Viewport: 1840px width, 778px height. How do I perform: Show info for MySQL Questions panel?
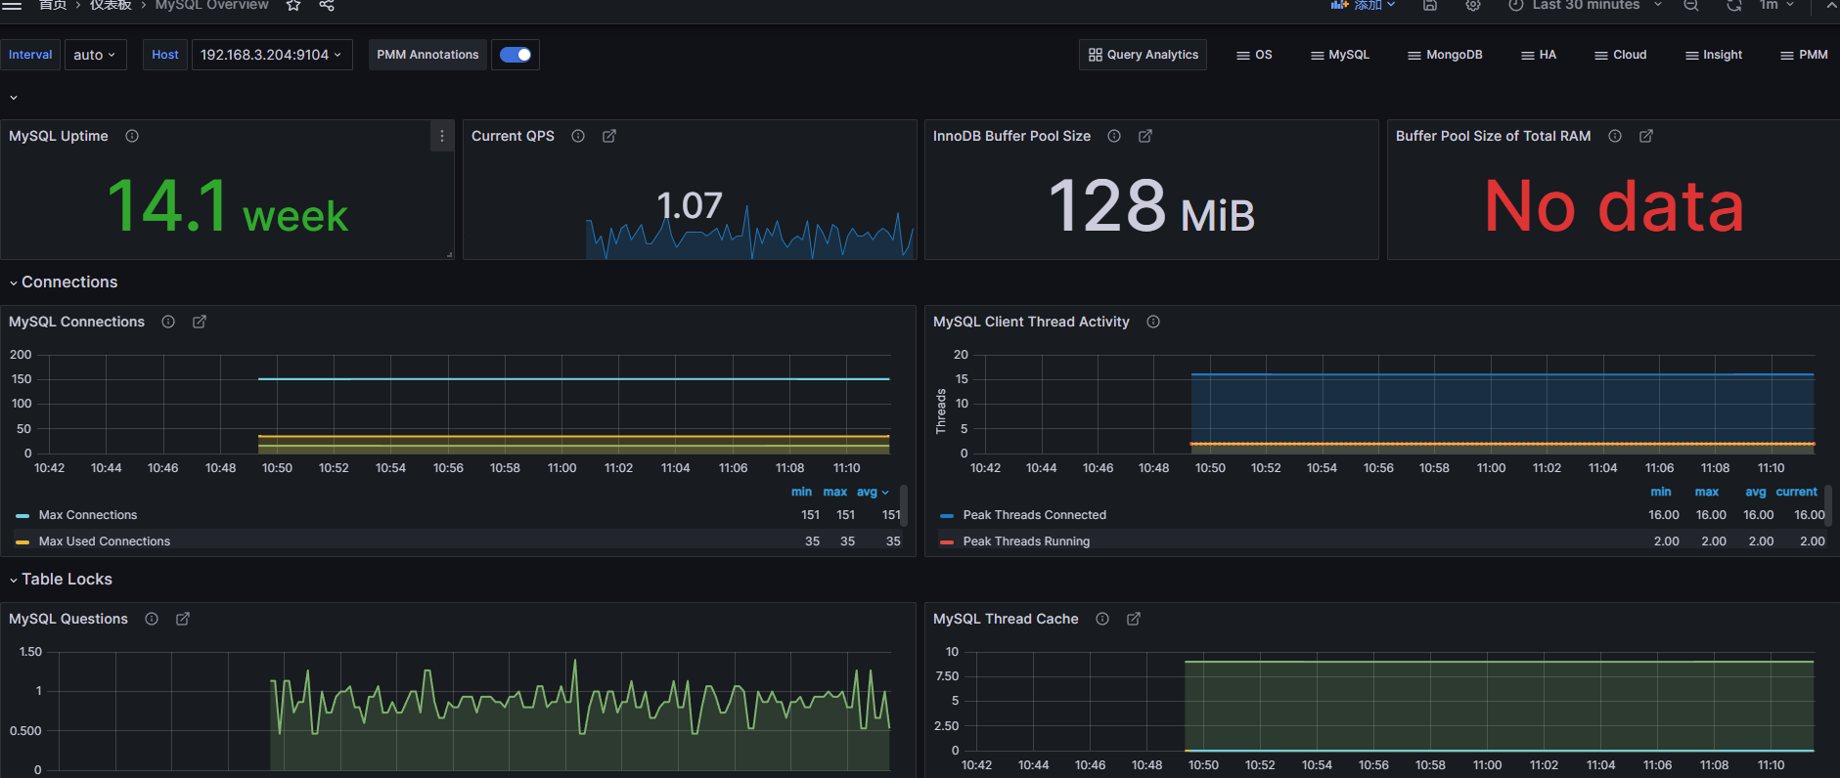(152, 619)
